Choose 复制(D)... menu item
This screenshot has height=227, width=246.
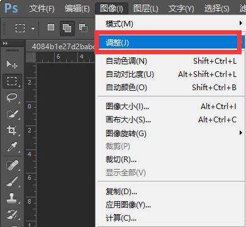pyautogui.click(x=171, y=192)
